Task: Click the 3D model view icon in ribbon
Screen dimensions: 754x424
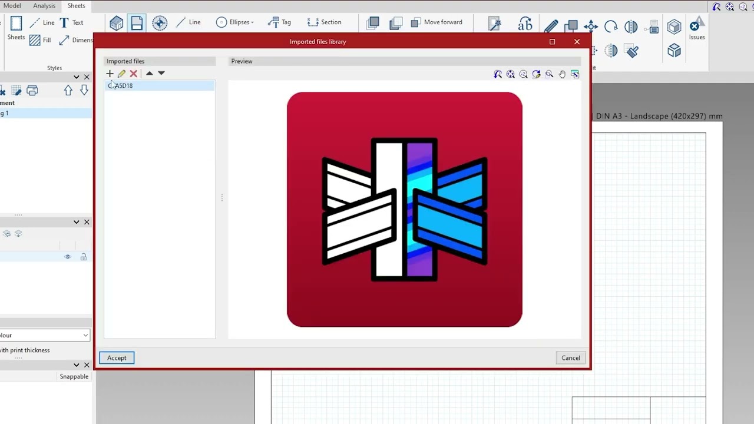Action: coord(116,24)
